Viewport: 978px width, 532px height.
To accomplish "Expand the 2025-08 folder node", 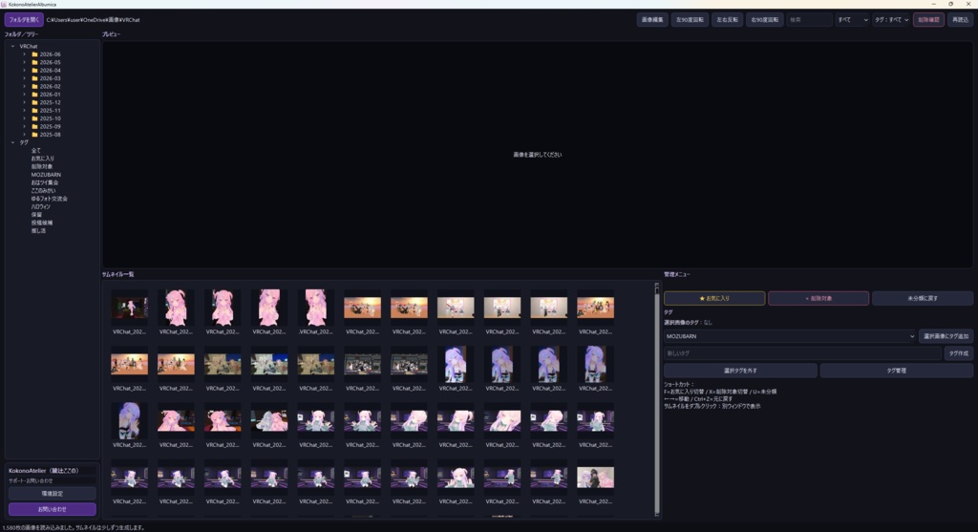I will pyautogui.click(x=24, y=135).
